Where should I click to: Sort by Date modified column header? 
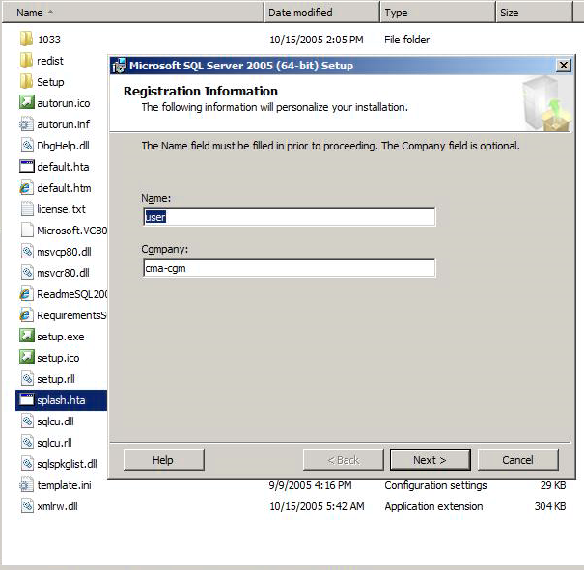(x=320, y=13)
